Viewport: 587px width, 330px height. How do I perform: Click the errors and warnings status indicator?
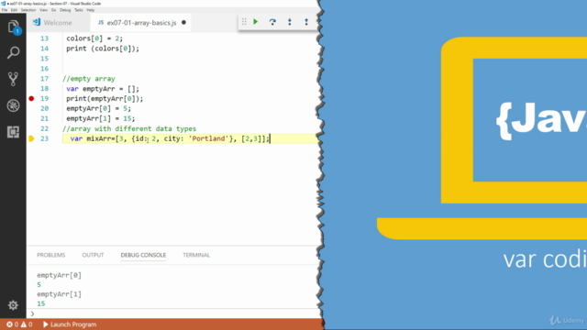tap(19, 324)
